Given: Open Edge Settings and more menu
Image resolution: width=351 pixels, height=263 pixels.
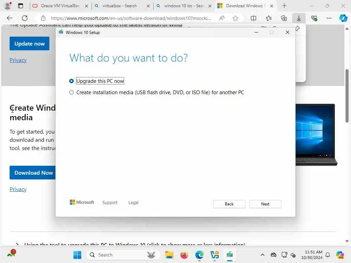Looking at the screenshot, I should point(329,18).
